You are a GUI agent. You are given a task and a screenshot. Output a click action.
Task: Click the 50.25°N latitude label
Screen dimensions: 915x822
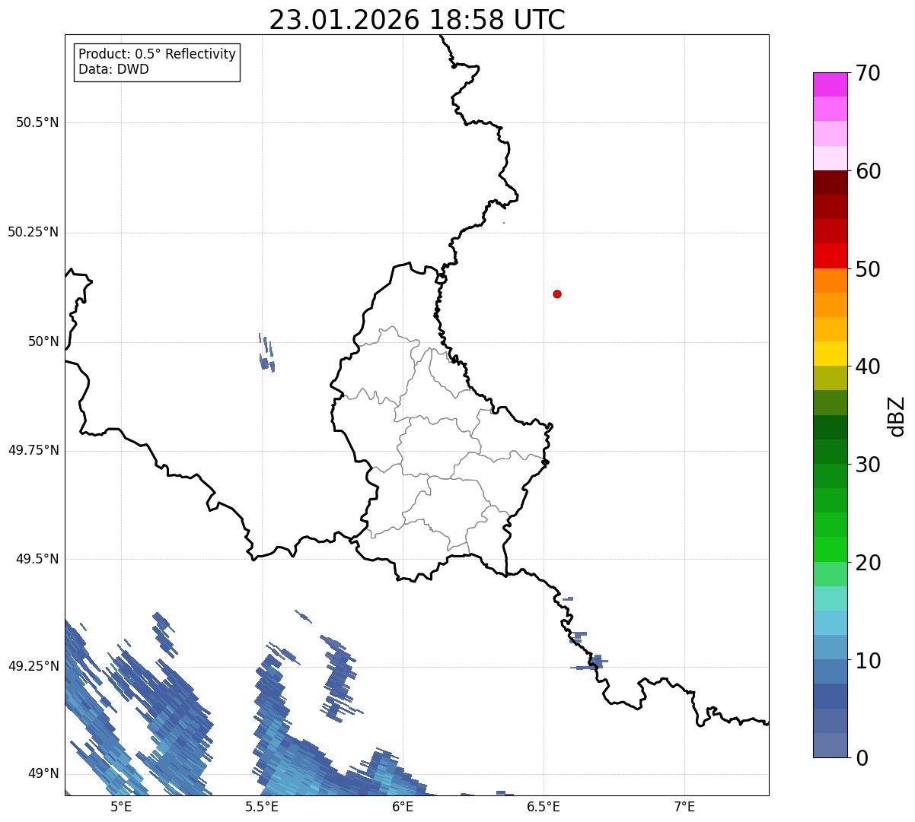(33, 232)
